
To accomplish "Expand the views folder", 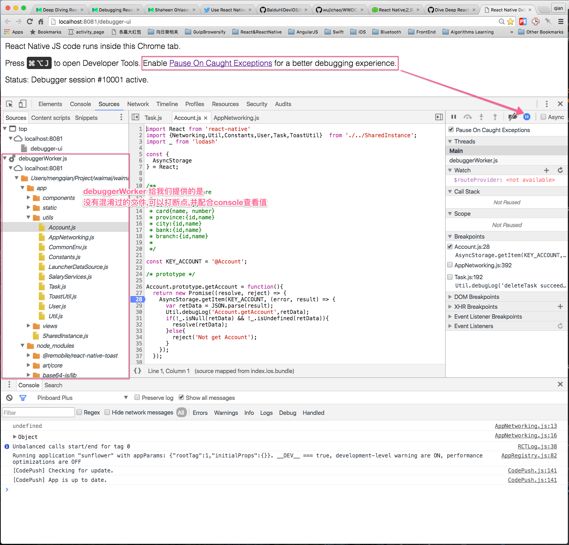I will tap(28, 326).
